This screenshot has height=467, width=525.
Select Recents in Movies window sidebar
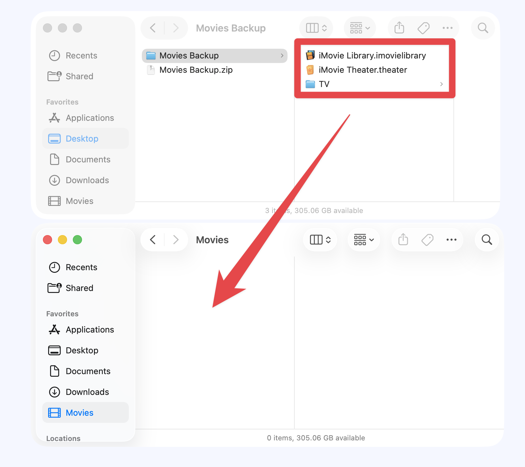click(x=86, y=267)
